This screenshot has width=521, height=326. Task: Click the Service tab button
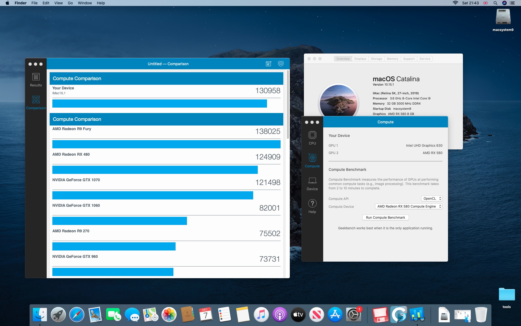(425, 59)
